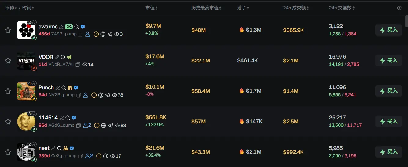The height and width of the screenshot is (167, 408).
Task: Buy neet using the 买入 button
Action: (x=388, y=152)
